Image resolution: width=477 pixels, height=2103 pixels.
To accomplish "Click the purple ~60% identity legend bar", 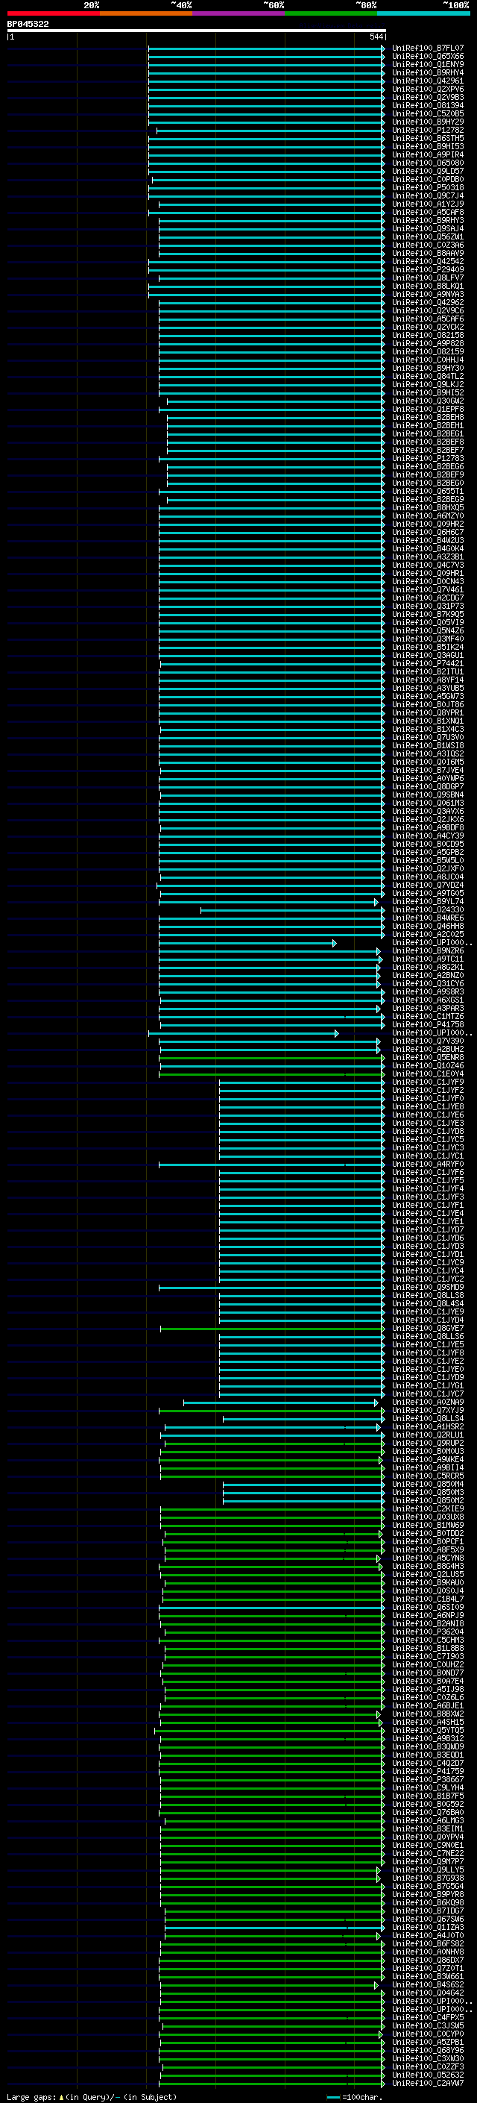I will coord(238,13).
